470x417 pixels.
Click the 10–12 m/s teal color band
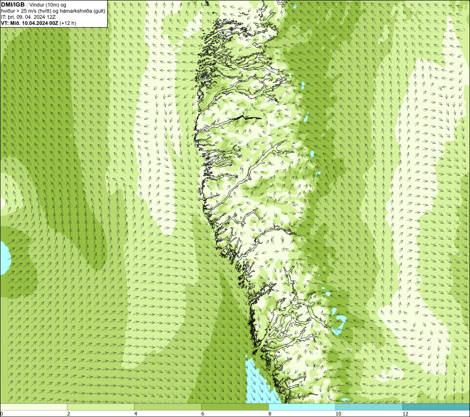click(369, 407)
